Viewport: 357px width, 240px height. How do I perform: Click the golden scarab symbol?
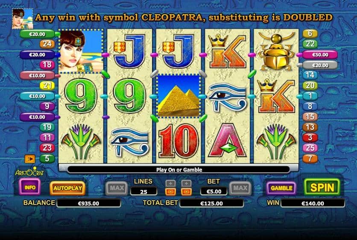tap(276, 51)
